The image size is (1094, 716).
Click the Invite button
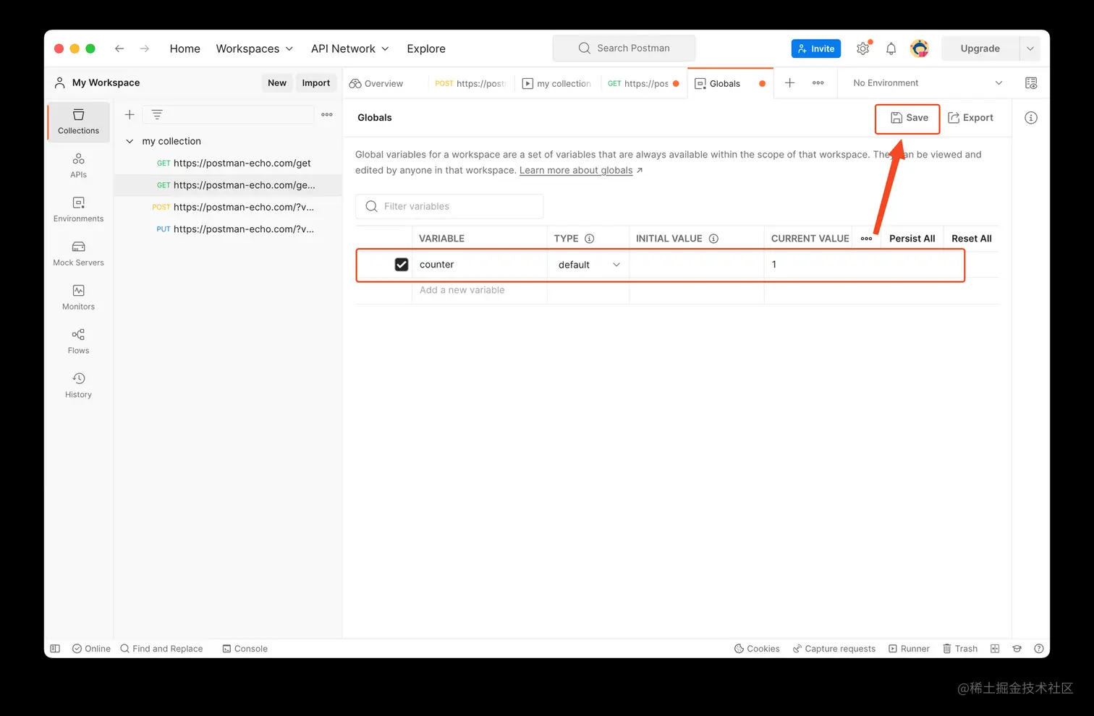click(x=816, y=48)
